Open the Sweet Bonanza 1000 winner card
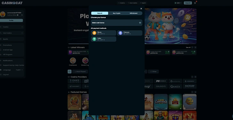 pyautogui.click(x=78, y=52)
